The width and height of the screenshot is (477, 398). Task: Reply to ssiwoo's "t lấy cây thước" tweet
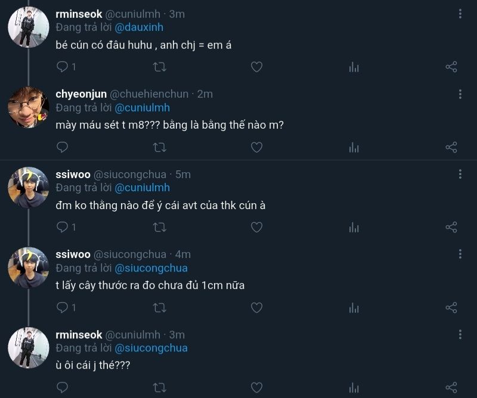[63, 307]
